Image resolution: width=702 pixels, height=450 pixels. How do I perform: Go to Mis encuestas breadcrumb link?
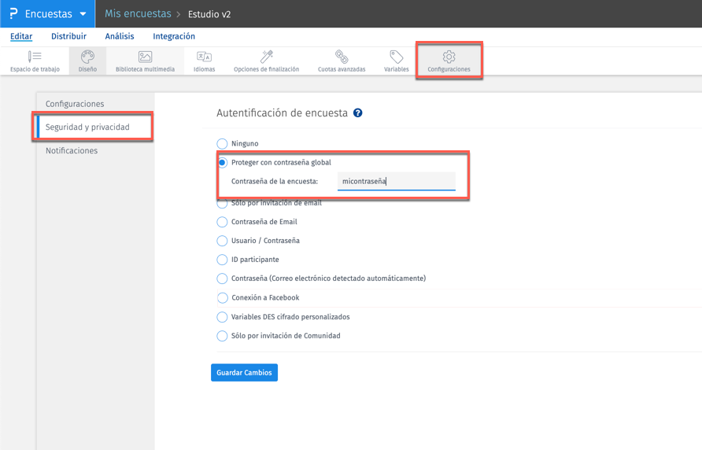click(x=138, y=14)
